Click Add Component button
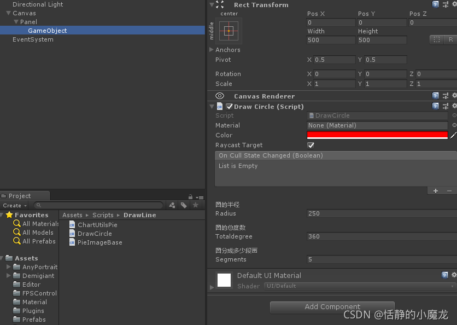The height and width of the screenshot is (325, 457). pyautogui.click(x=332, y=307)
